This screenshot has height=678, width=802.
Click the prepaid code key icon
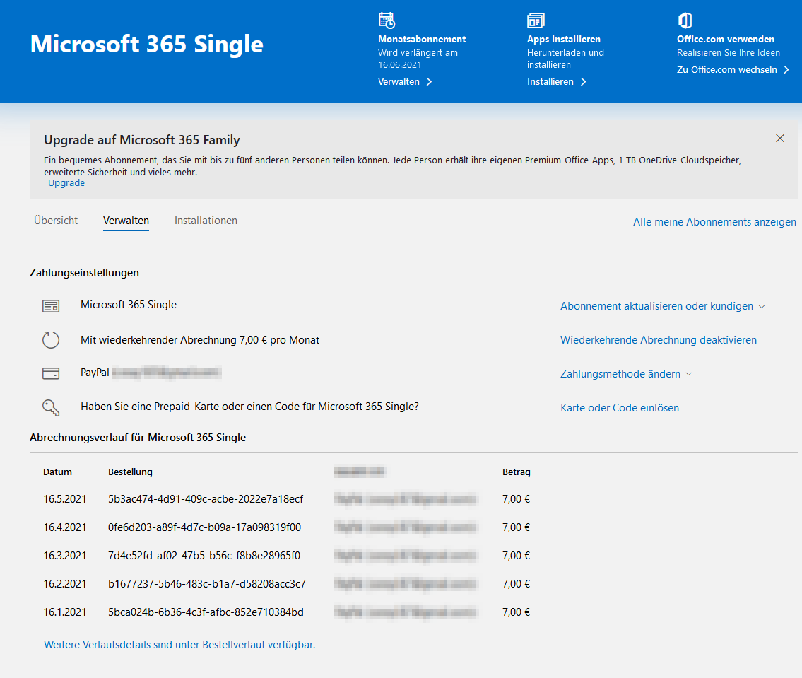(x=51, y=407)
